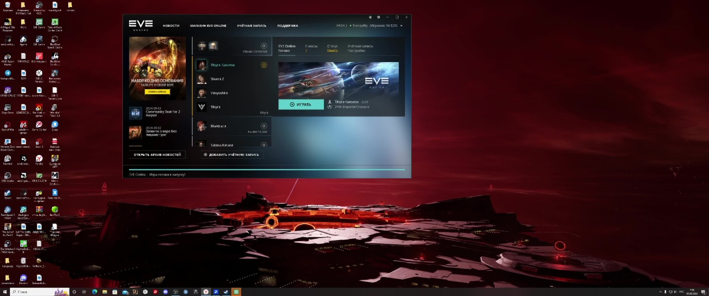Open the УЧЁТНАЯ ЗАПИСЬ top menu
The image size is (709, 296).
251,26
